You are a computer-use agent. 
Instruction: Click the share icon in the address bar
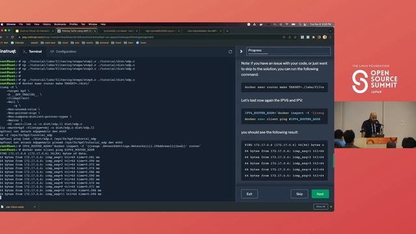point(289,38)
